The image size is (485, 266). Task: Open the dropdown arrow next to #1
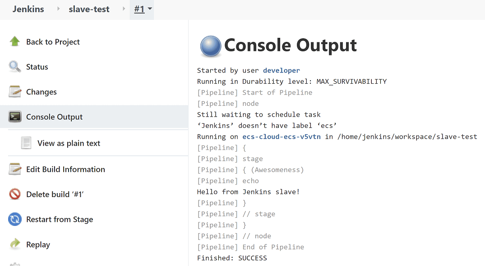pos(150,9)
